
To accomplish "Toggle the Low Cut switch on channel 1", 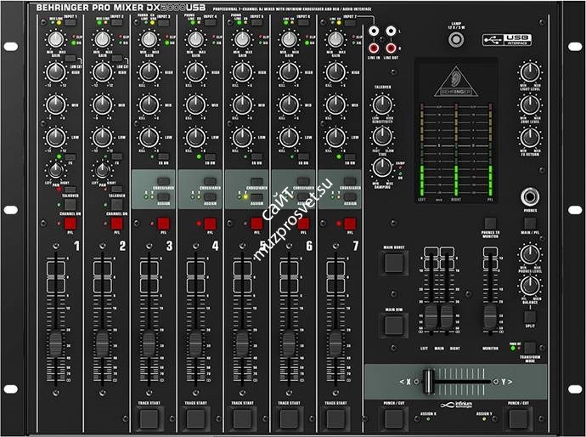I will pos(70,59).
